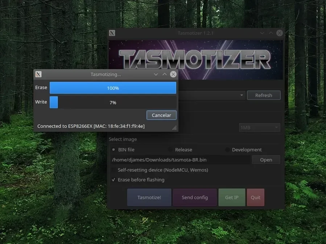Open the window menu chevron in Tasmotizer titlebar
This screenshot has height=244, width=326.
click(262, 33)
